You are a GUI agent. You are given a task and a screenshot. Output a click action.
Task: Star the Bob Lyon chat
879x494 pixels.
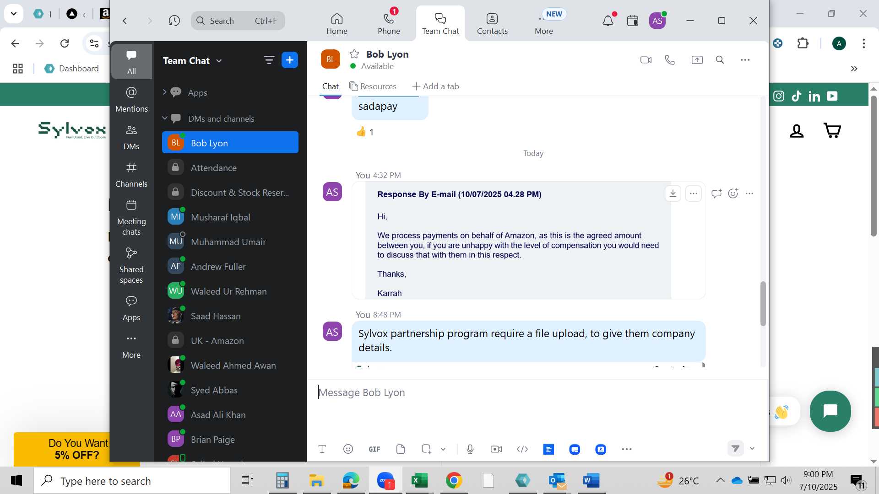tap(354, 54)
